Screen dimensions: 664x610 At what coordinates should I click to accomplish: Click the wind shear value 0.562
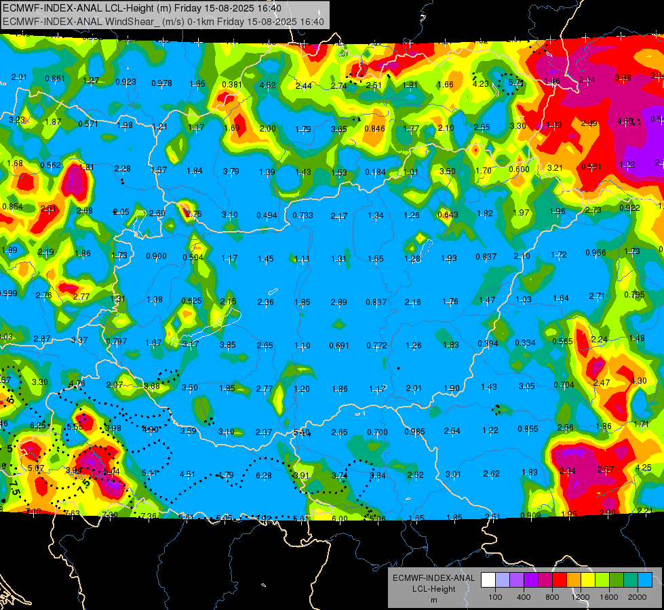coord(50,165)
